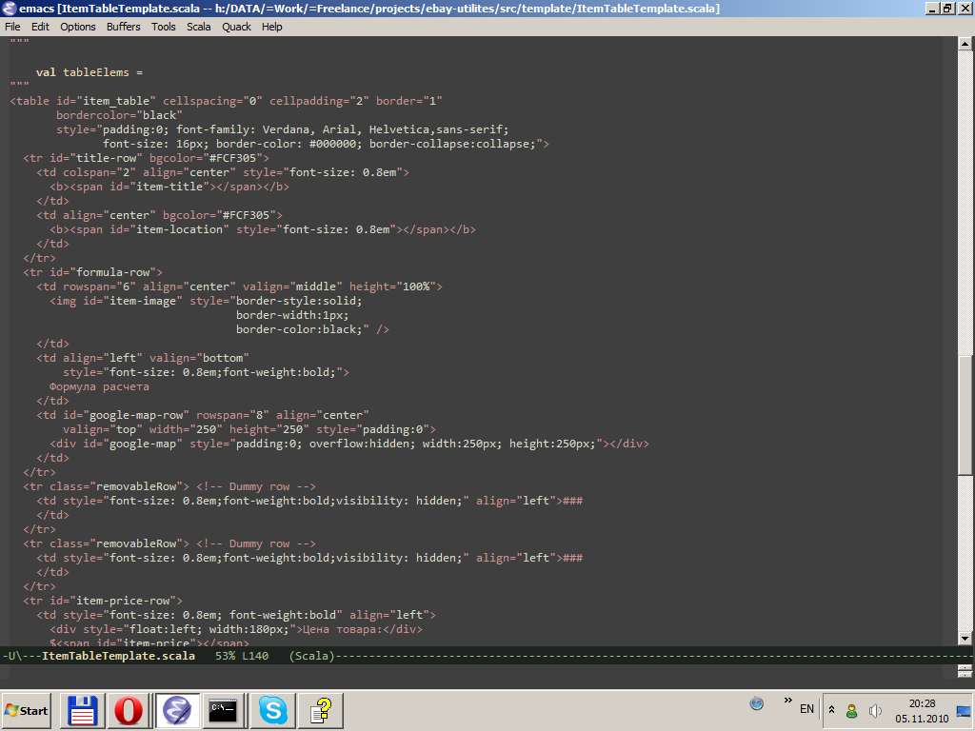The image size is (975, 731).
Task: Click the ItemTableTemplate.scala mode line buffer name
Action: pos(118,656)
